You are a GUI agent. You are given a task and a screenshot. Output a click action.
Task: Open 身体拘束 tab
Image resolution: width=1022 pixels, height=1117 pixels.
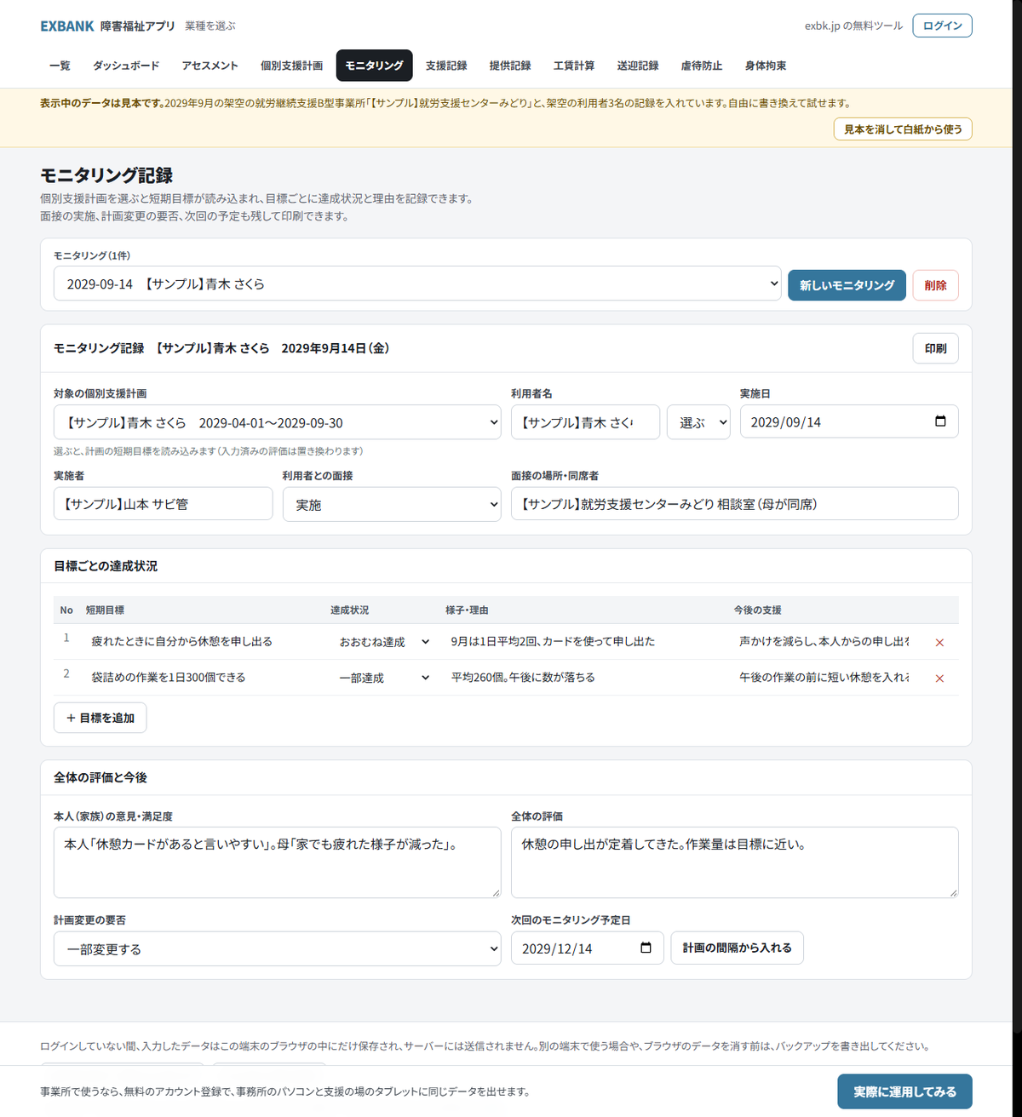point(766,66)
